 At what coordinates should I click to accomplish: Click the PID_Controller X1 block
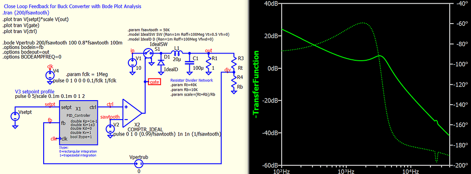click(78, 122)
